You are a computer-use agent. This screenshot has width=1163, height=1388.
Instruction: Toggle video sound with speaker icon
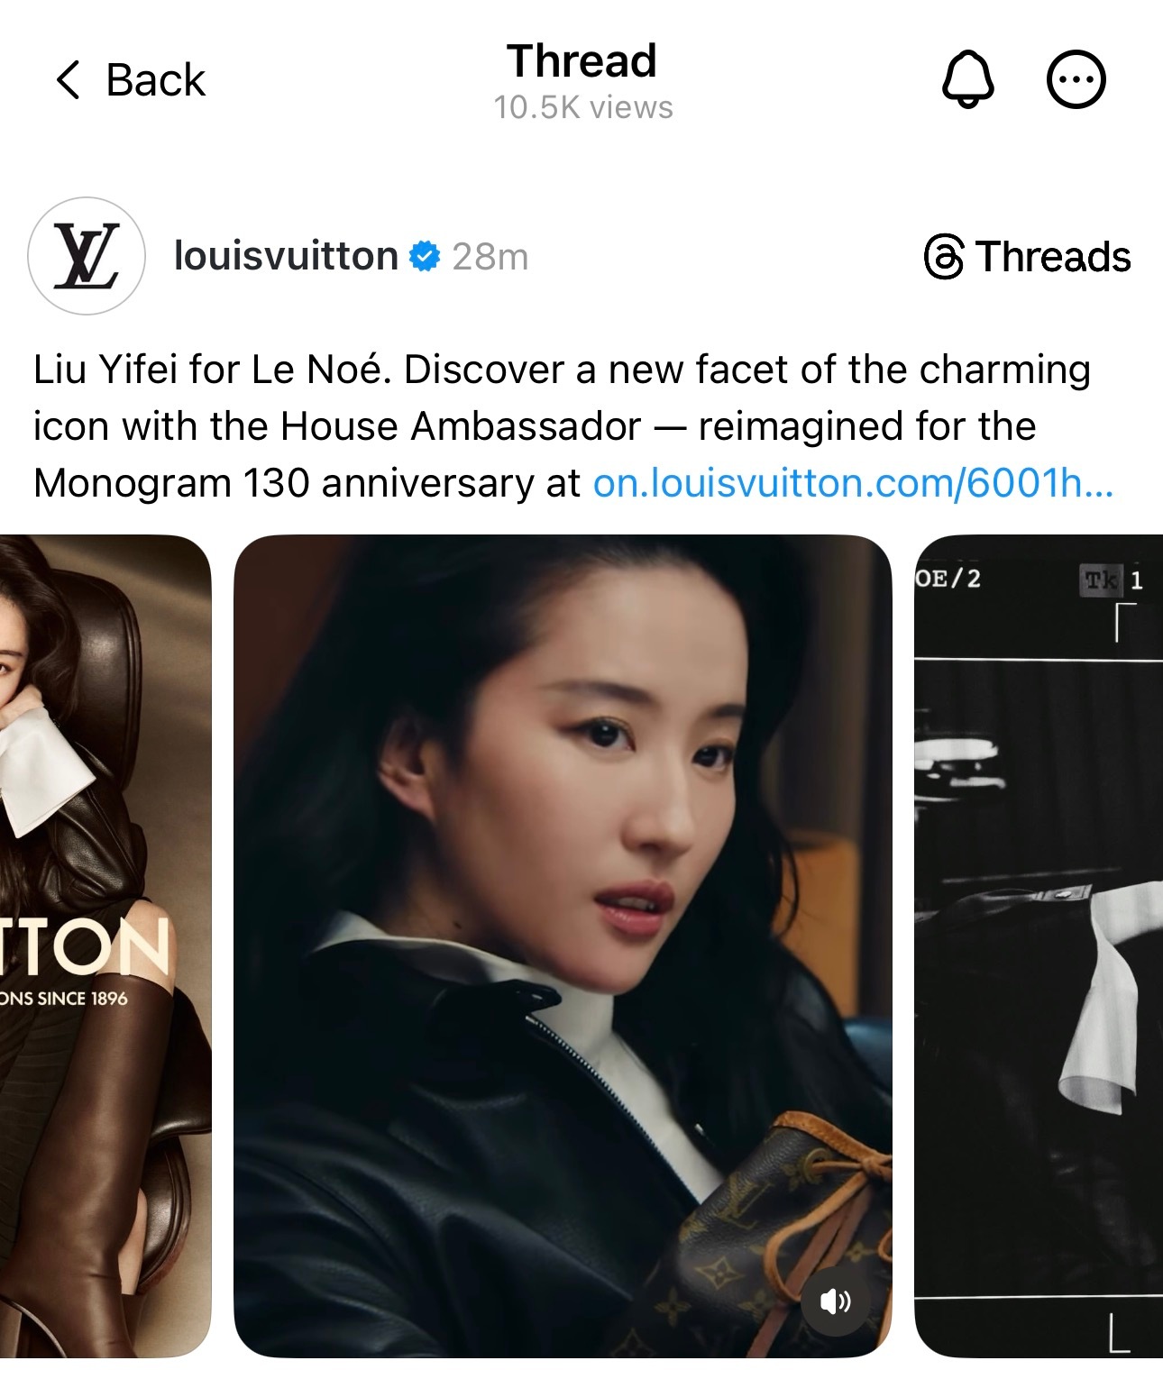(835, 1301)
